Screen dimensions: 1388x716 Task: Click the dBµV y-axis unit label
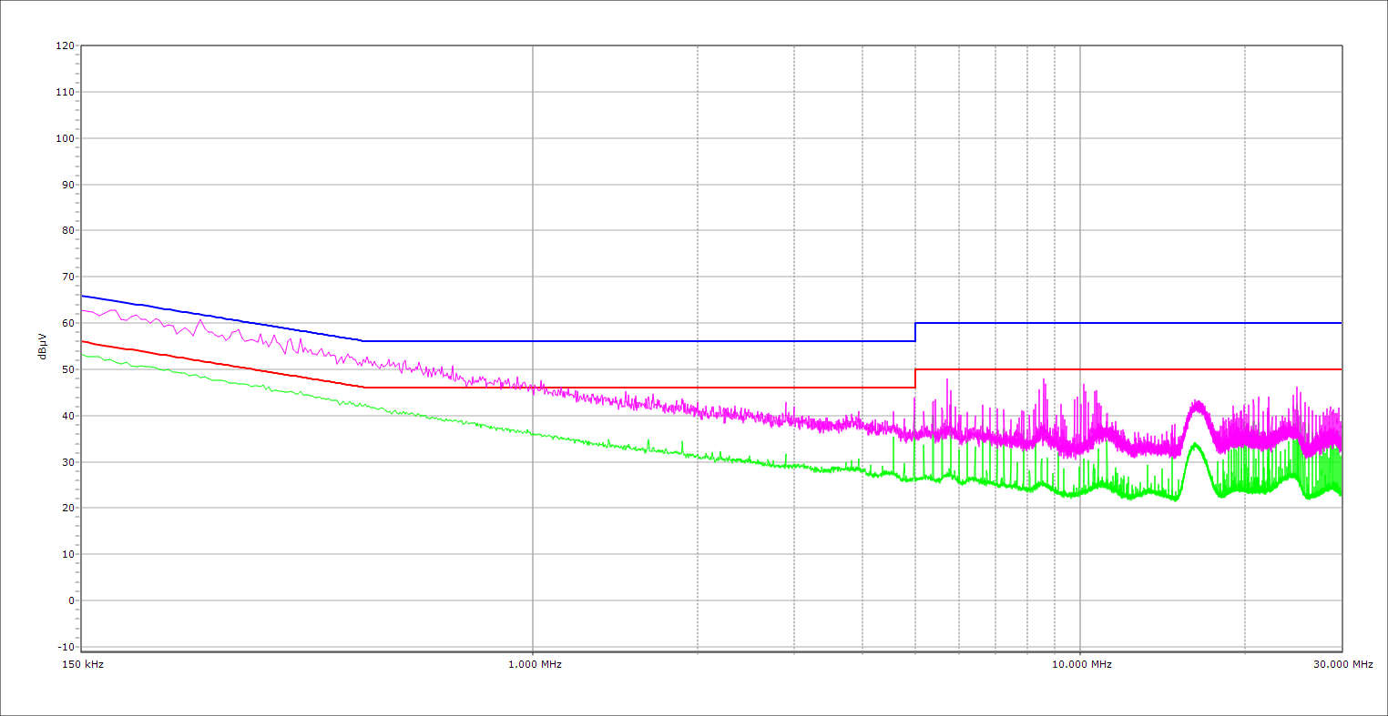point(42,346)
